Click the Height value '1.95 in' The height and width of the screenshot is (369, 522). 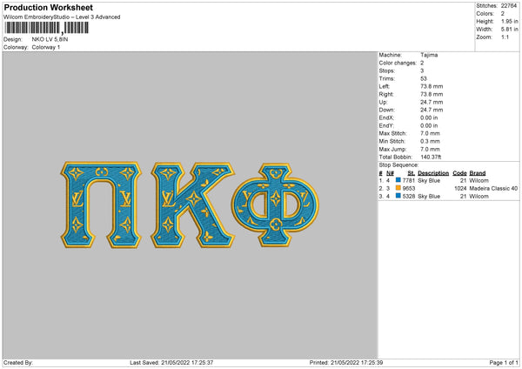(x=510, y=21)
